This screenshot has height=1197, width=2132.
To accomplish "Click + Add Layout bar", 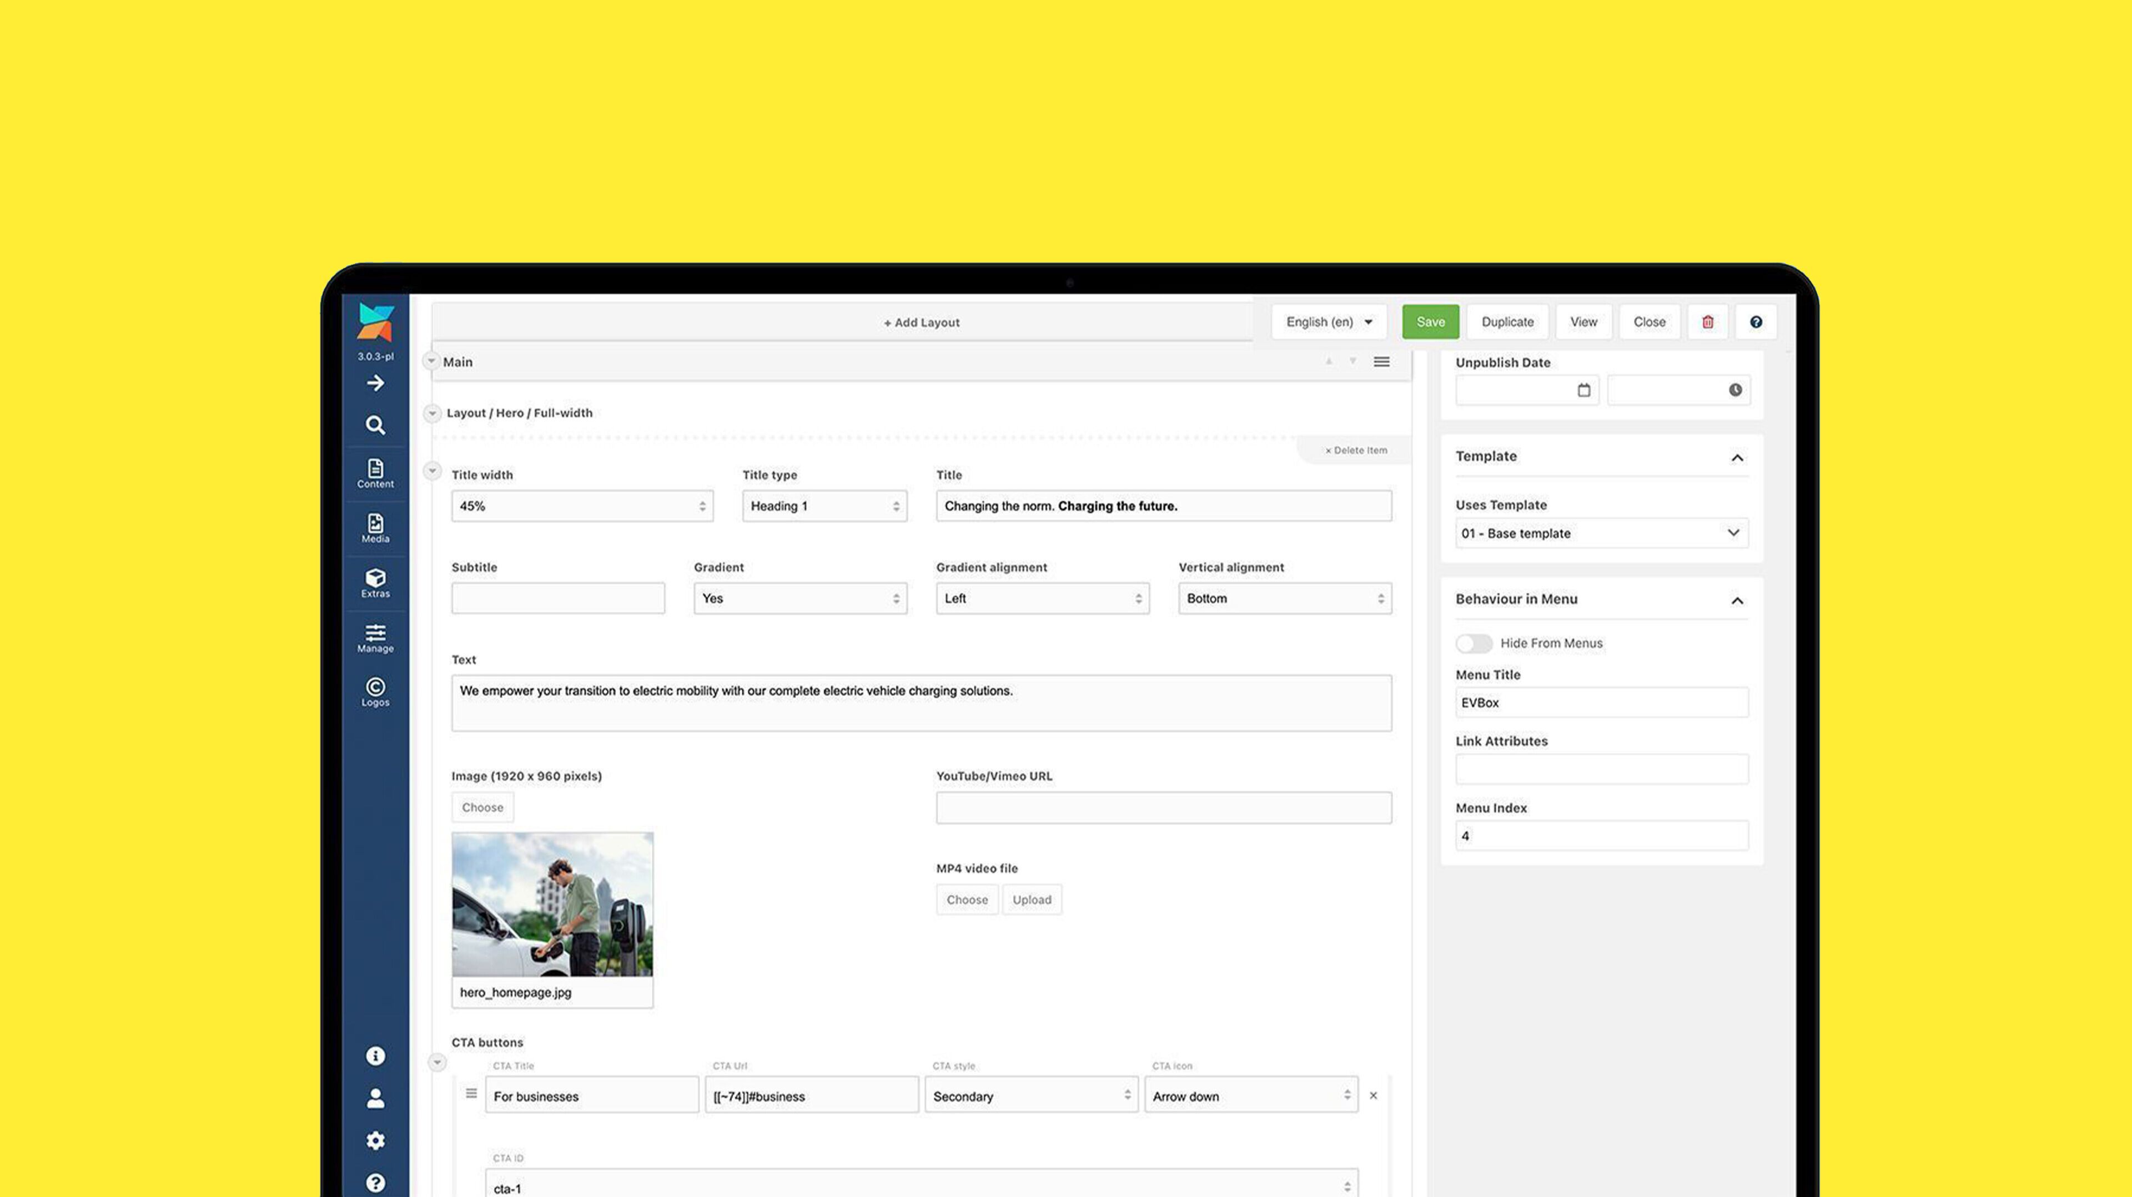I will point(843,322).
